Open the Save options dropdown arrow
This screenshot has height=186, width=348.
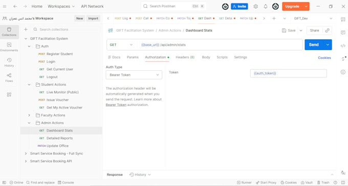301,31
